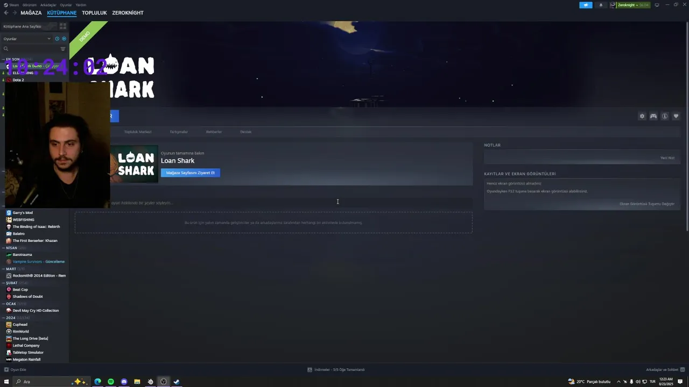Open the Windows Start menu
The height and width of the screenshot is (387, 689).
point(6,382)
